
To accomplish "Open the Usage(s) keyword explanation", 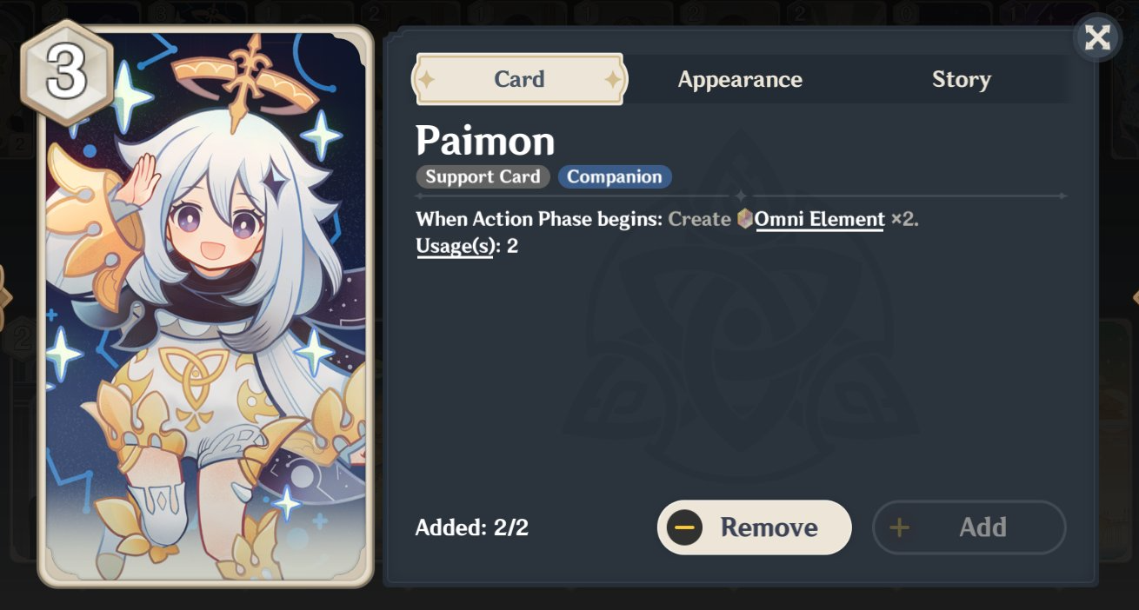I will click(x=455, y=246).
